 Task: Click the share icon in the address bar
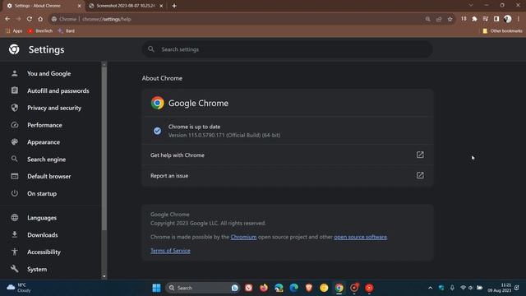coord(439,19)
